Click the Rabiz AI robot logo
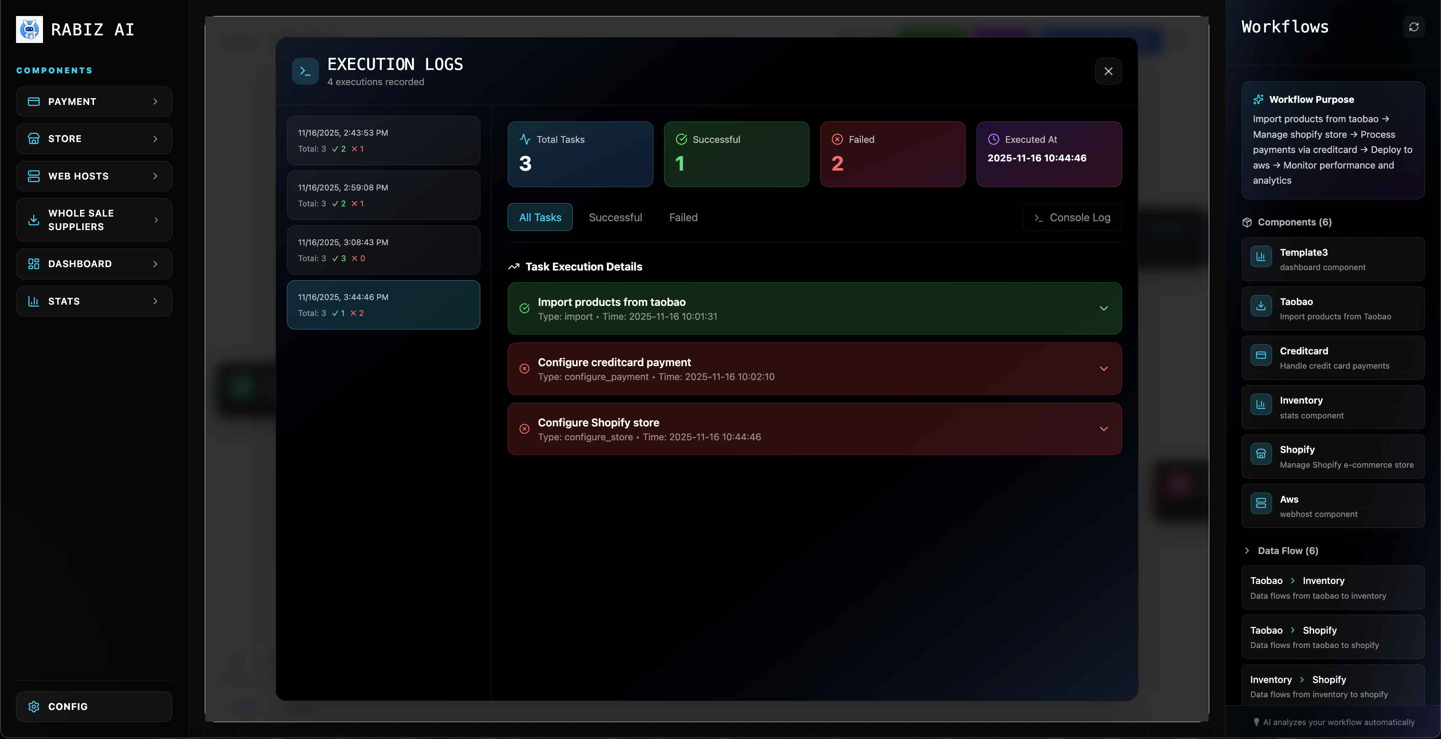The image size is (1441, 739). point(29,29)
